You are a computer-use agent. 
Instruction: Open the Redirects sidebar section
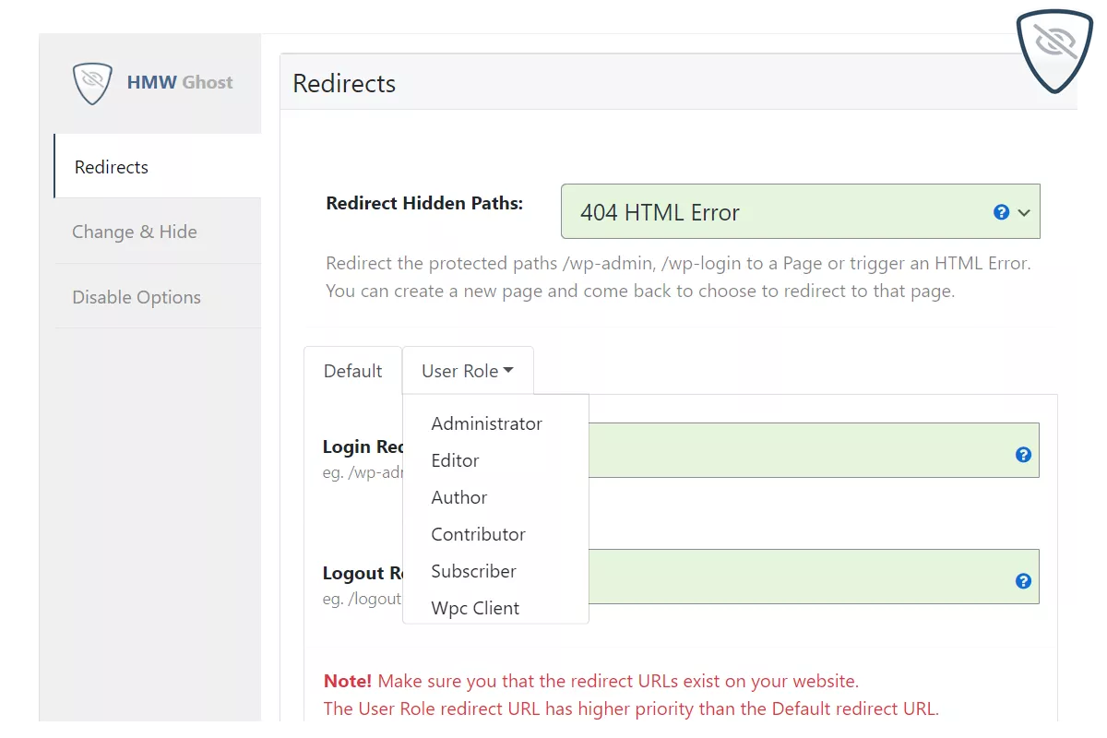(x=112, y=167)
